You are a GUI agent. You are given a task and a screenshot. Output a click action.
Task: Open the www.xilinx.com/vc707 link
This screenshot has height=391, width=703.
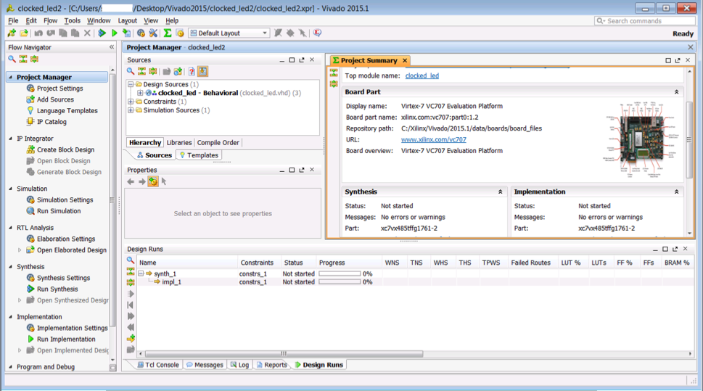(434, 139)
